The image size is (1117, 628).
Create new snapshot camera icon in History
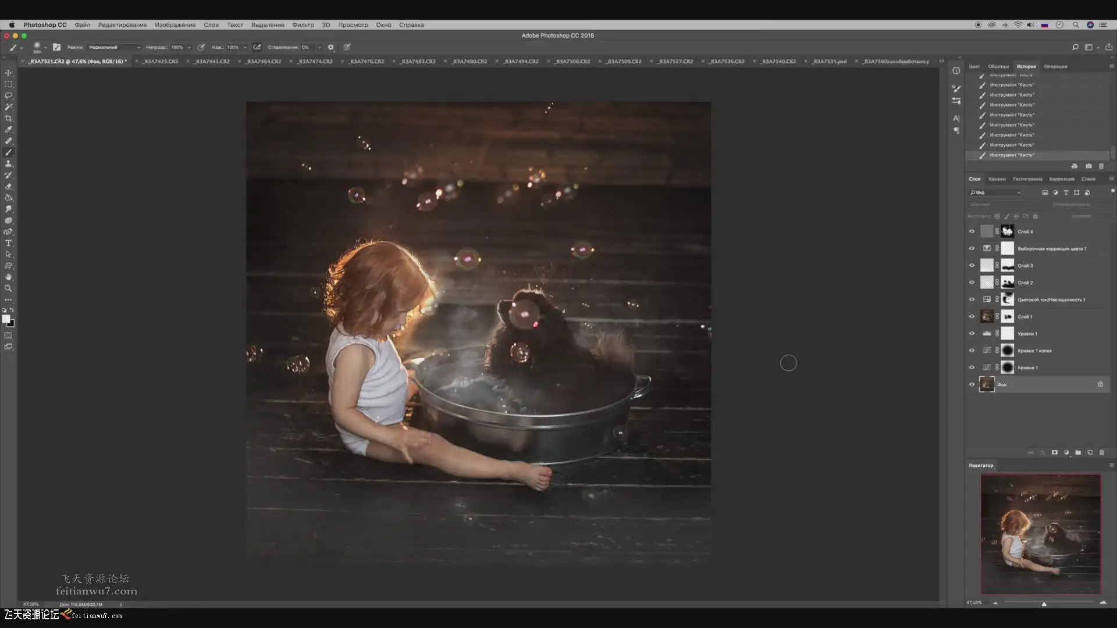(x=1088, y=166)
